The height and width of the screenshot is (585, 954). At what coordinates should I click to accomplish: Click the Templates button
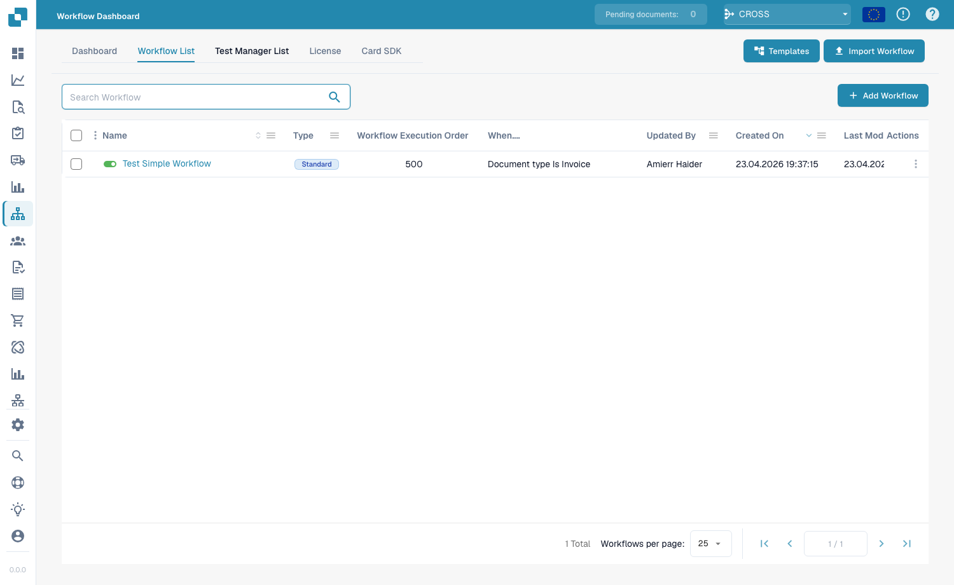782,51
